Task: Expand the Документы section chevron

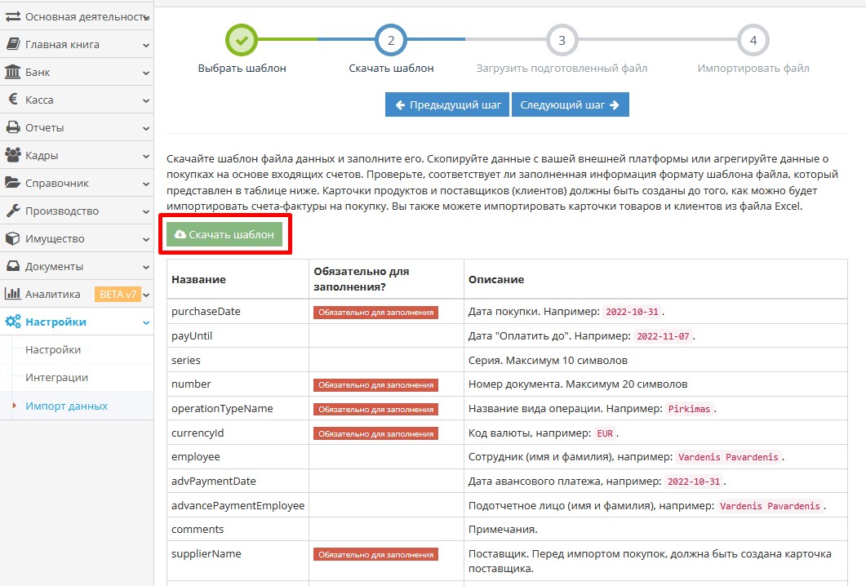Action: pos(146,267)
